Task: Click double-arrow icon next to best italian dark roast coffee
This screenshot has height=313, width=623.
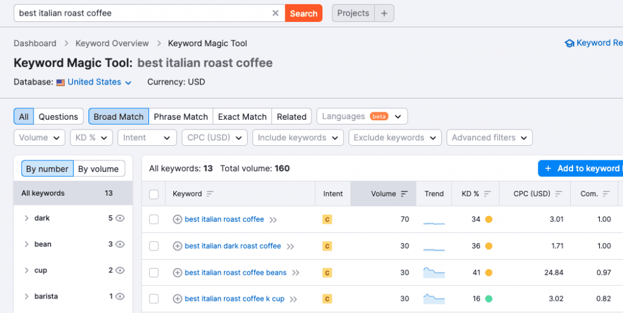Action: (290, 246)
